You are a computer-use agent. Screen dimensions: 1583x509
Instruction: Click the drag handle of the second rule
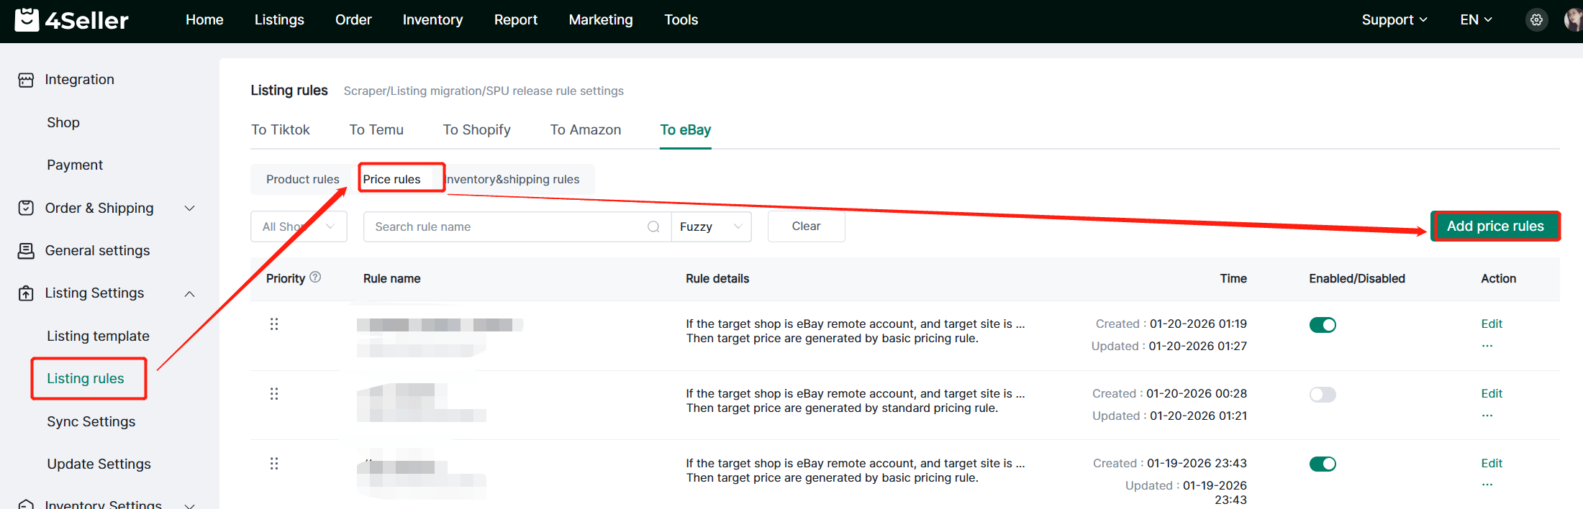pos(274,394)
